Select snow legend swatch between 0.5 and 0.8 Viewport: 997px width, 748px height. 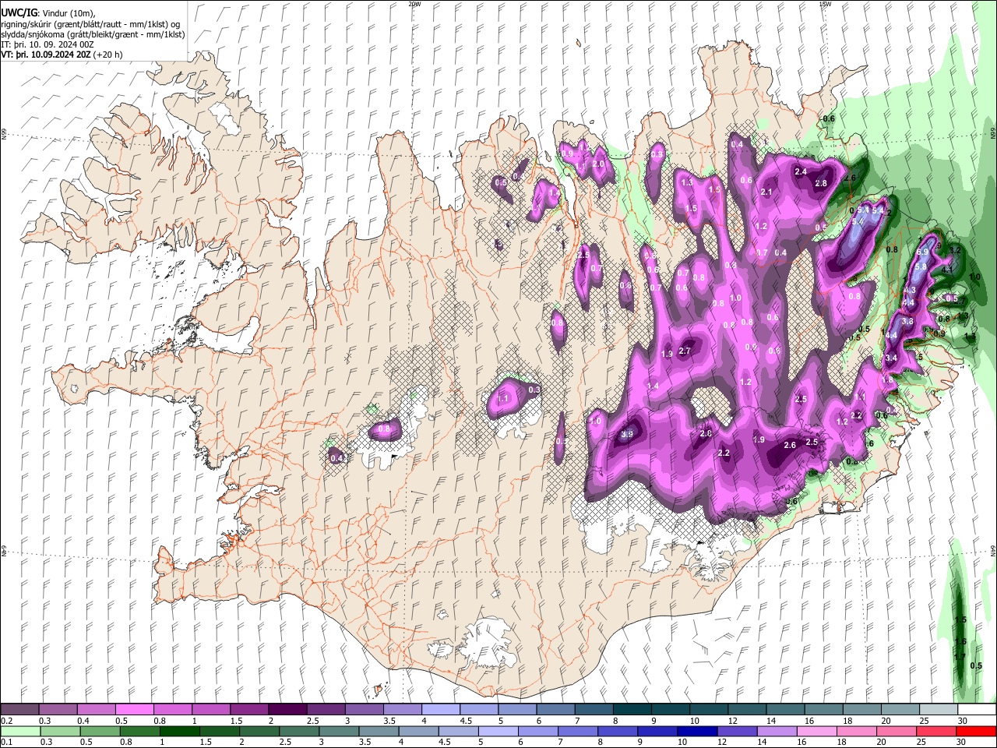click(x=134, y=709)
